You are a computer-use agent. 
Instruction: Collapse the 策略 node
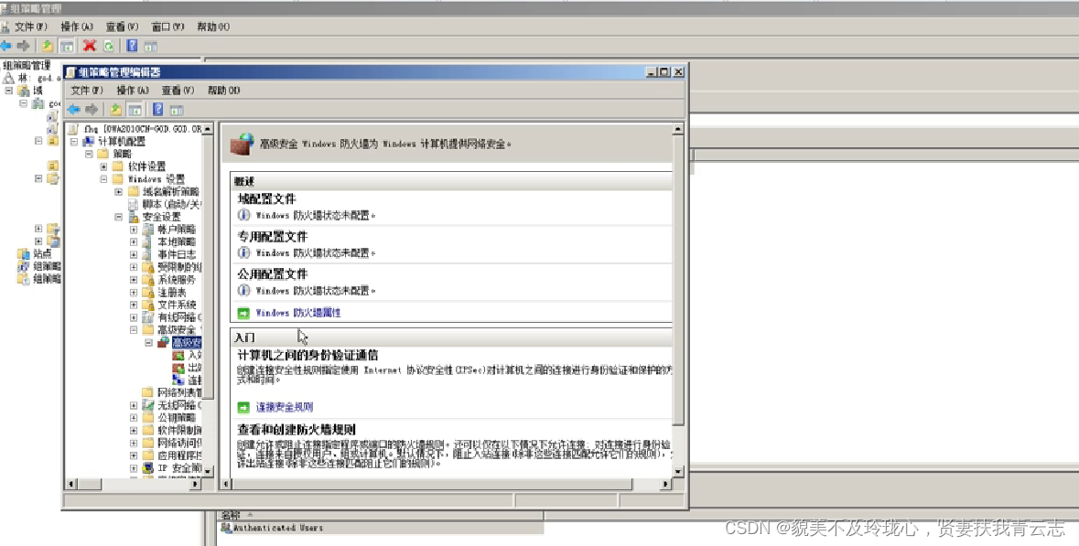(x=89, y=154)
